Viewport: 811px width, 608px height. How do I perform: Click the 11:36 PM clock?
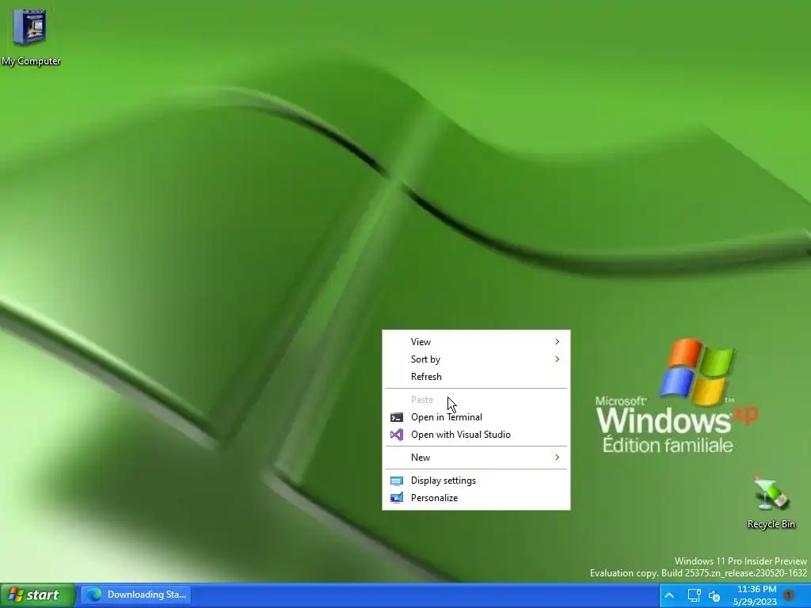(x=756, y=589)
